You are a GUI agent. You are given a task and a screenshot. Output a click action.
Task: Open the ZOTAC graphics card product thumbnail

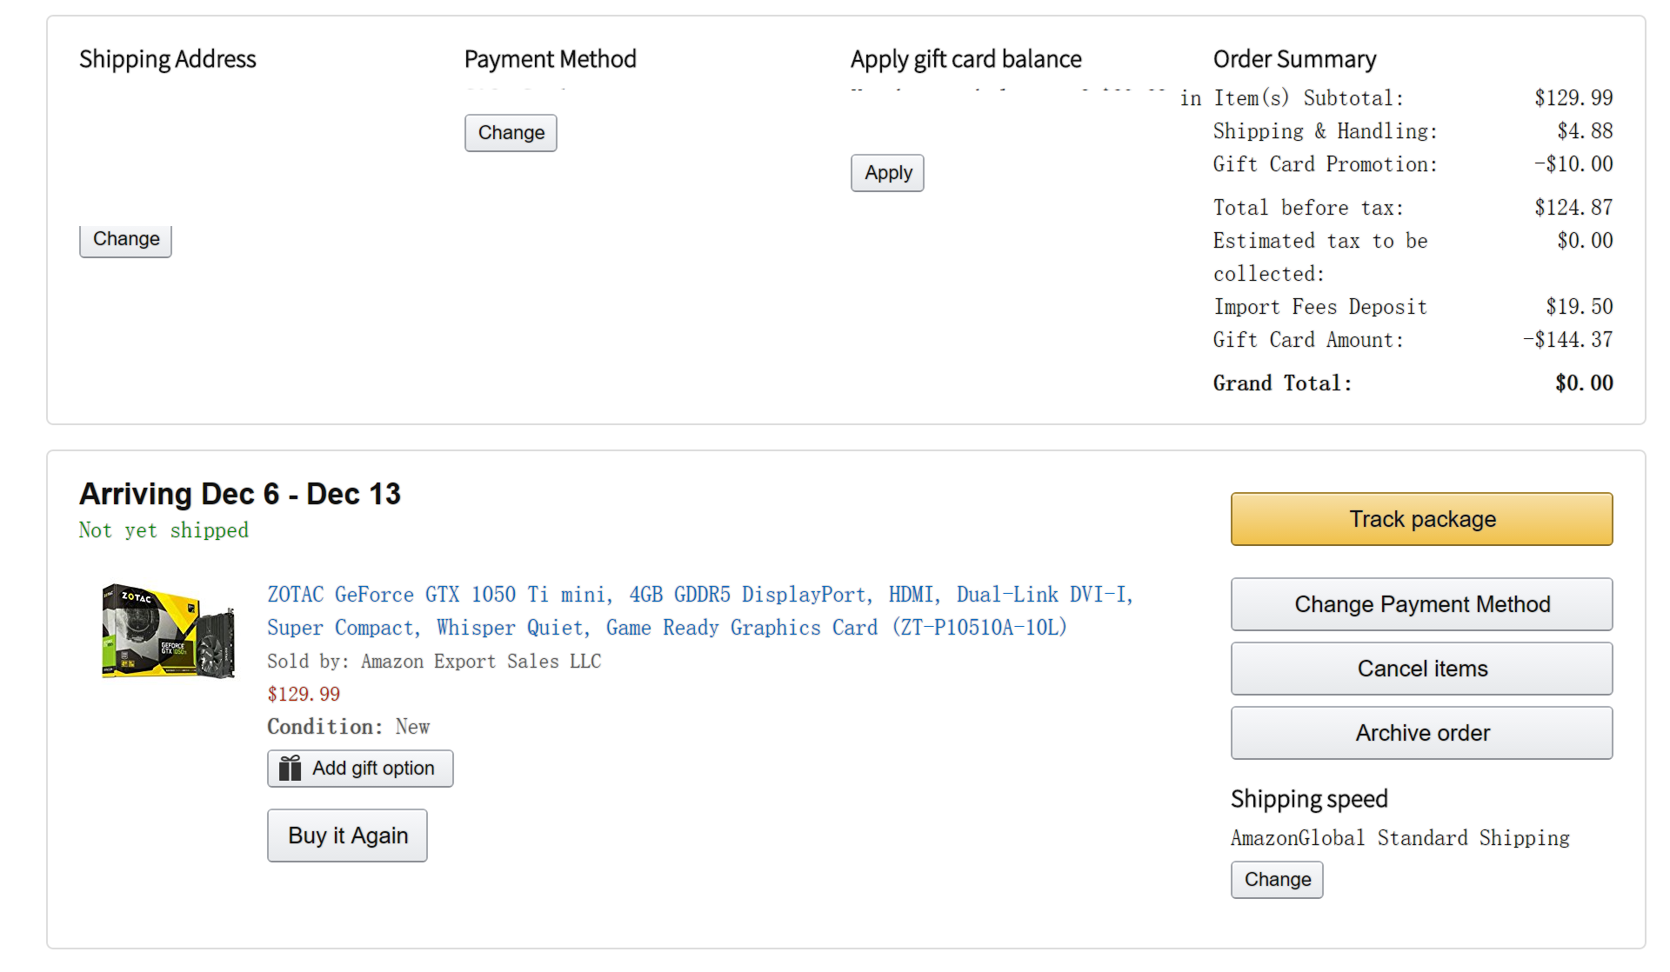pos(168,631)
